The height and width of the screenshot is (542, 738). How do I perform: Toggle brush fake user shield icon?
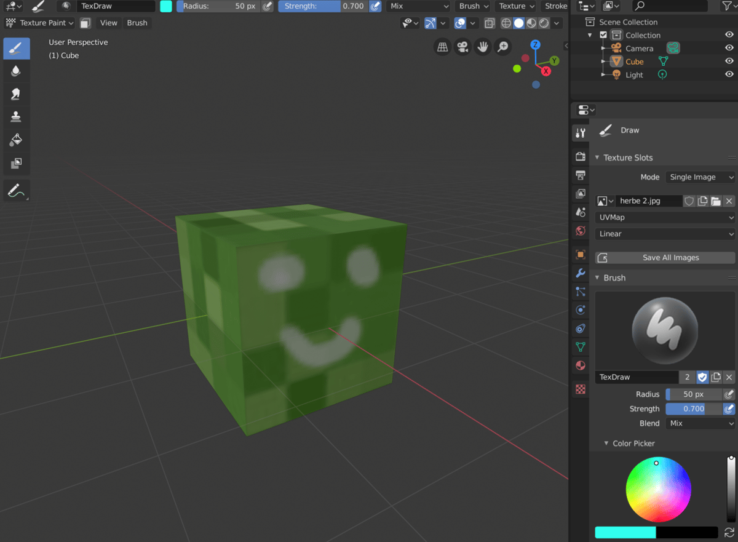click(702, 377)
